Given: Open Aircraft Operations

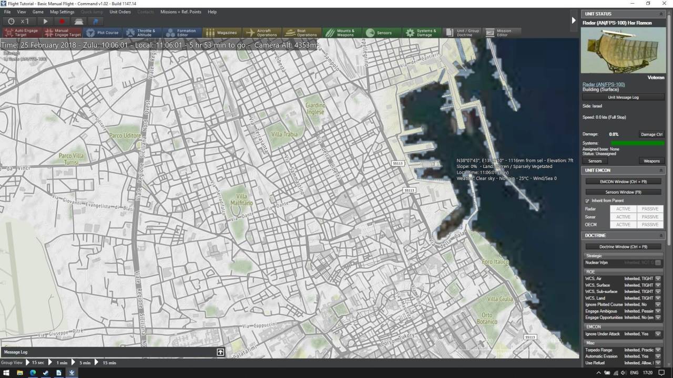Looking at the screenshot, I should 261,33.
